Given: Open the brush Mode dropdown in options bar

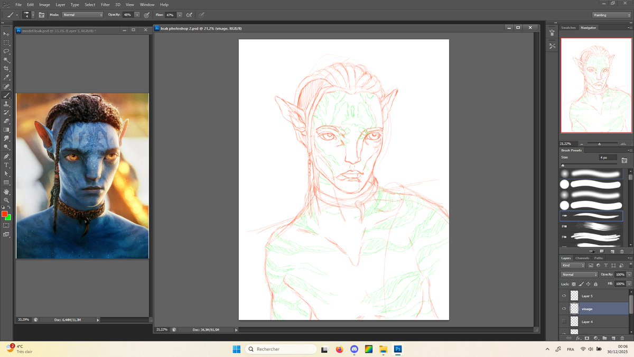Looking at the screenshot, I should [82, 14].
